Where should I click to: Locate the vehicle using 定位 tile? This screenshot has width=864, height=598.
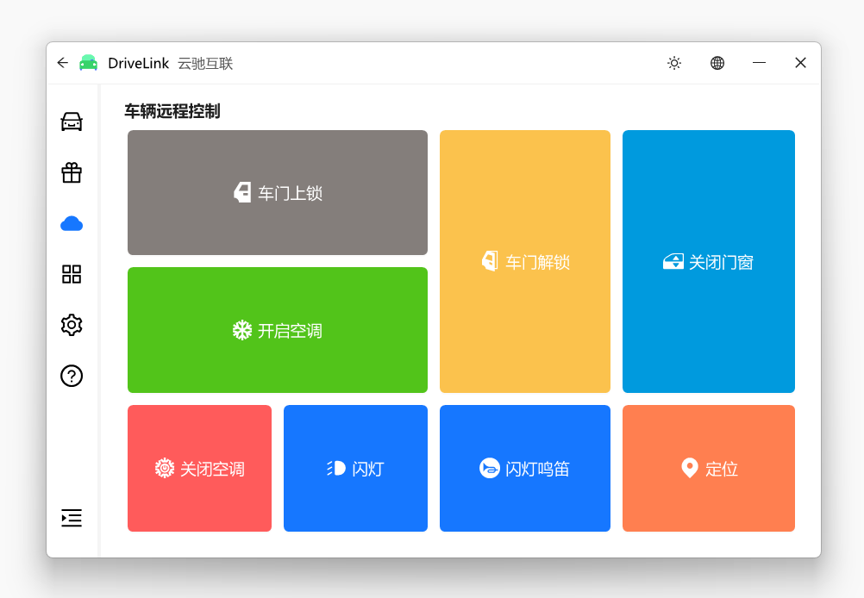pyautogui.click(x=708, y=468)
